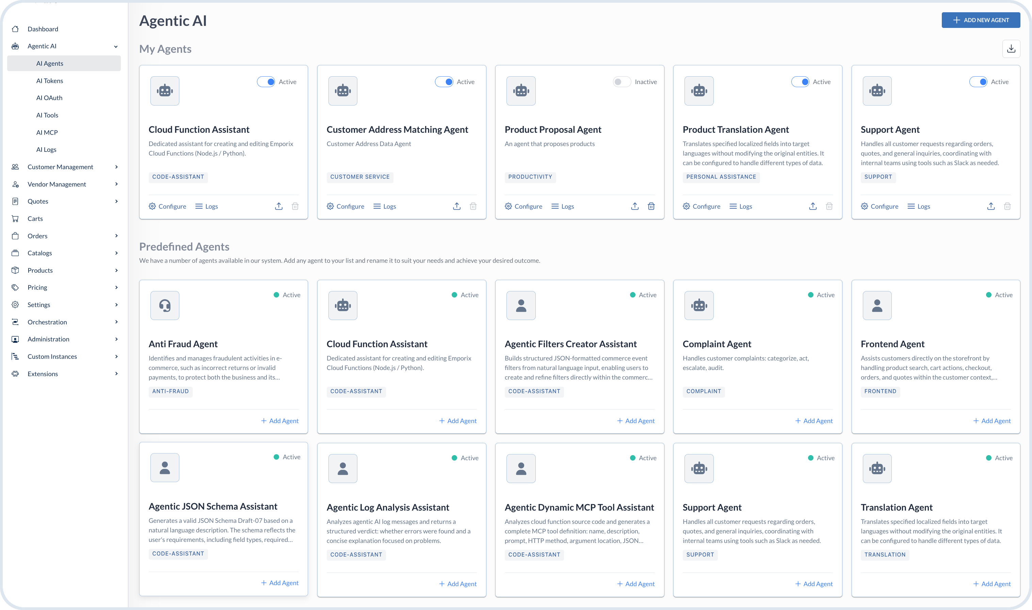Toggle Product Translation Agent active switch
Screen dimensions: 1032x610
point(800,82)
